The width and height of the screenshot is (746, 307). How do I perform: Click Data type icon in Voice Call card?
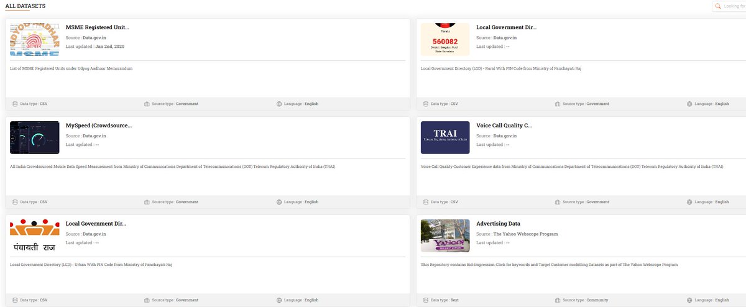pyautogui.click(x=426, y=202)
